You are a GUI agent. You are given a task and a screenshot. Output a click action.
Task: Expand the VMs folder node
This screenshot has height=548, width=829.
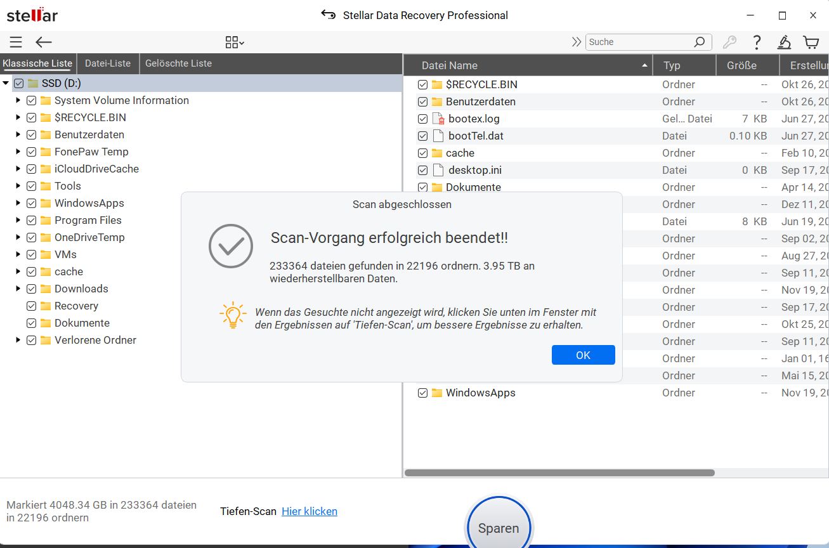[x=18, y=254]
